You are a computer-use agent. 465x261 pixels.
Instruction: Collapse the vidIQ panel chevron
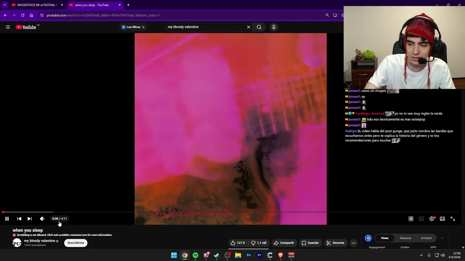pyautogui.click(x=442, y=238)
